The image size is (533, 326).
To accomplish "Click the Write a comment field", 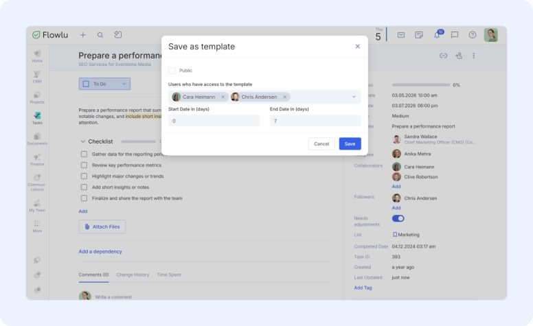I will coord(113,297).
